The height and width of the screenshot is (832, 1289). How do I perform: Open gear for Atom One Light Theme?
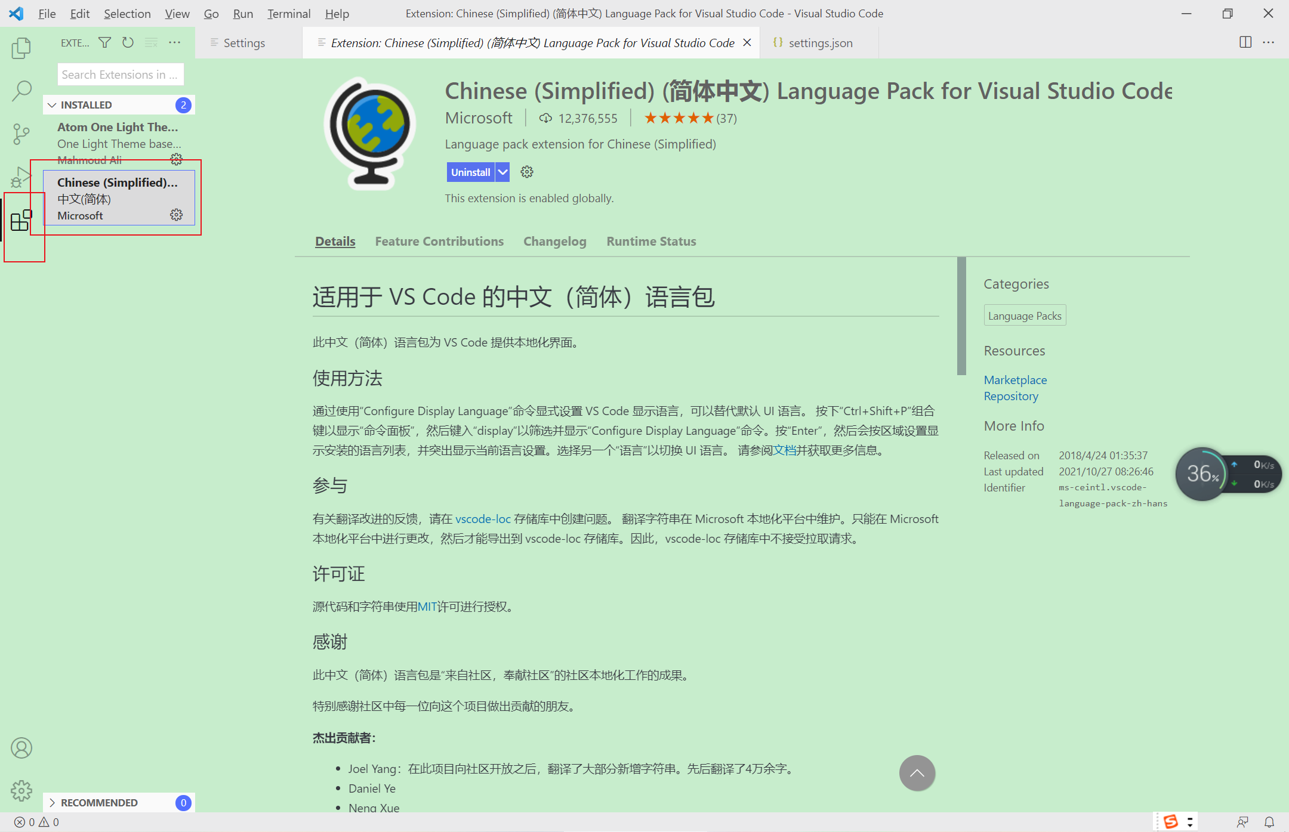[177, 159]
